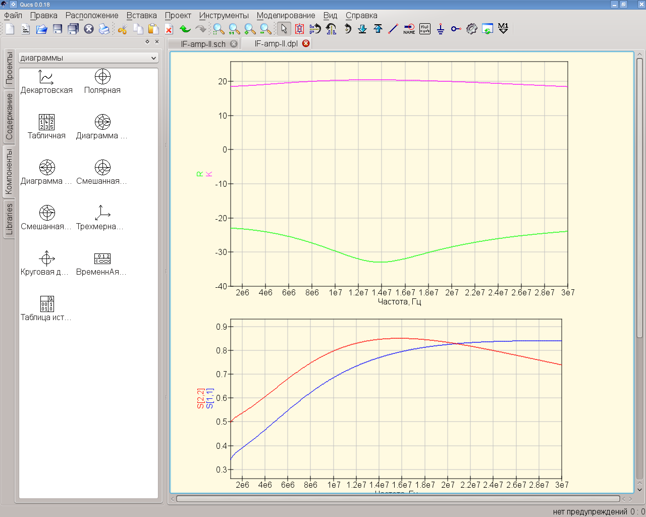This screenshot has height=517, width=646.
Task: Open the Моделирование menu
Action: point(286,15)
